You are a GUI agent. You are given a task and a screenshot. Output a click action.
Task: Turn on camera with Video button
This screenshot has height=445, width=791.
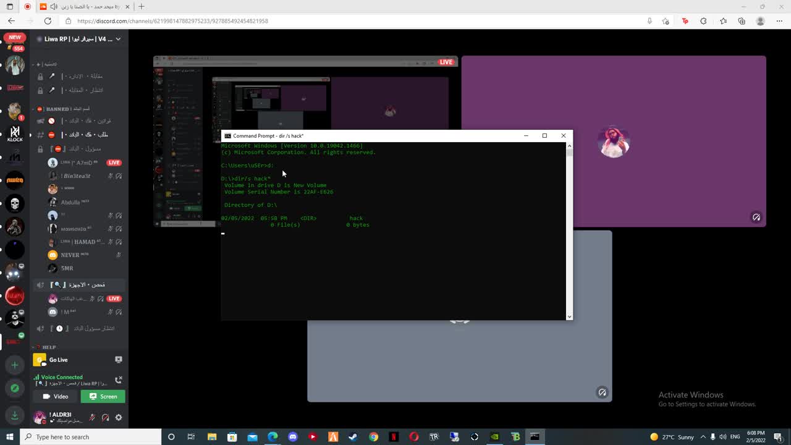(x=56, y=396)
